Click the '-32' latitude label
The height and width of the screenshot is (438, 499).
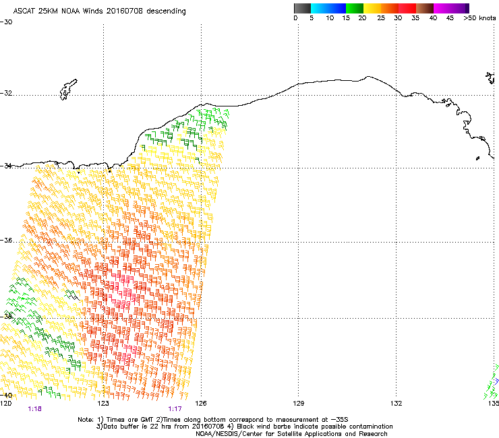[x=6, y=93]
